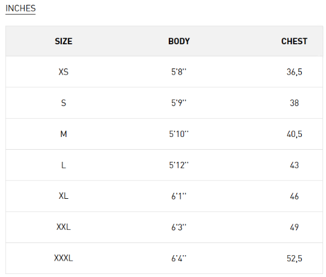326x277 pixels.
Task: Click the BODY column header
Action: (x=179, y=41)
